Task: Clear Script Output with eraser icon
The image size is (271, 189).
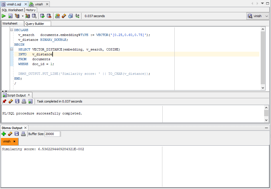Action: click(x=11, y=101)
